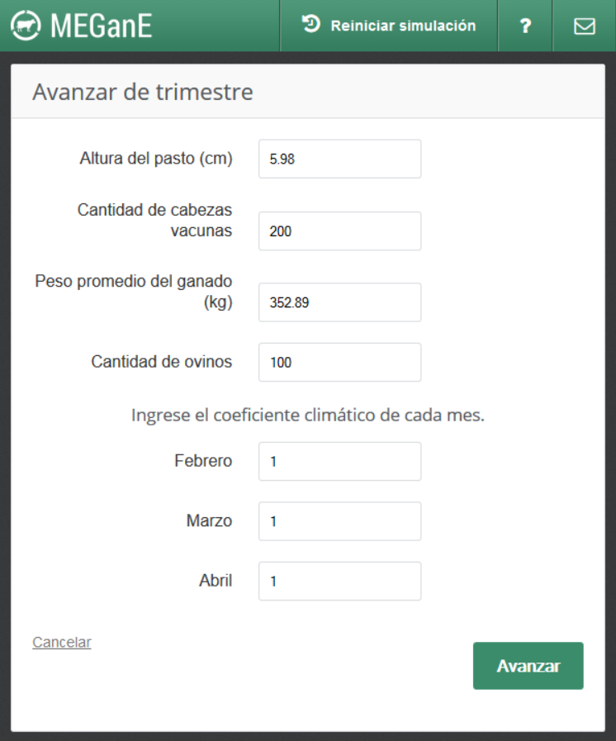Click the Peso promedio del ganado label
The image size is (616, 741).
134,292
